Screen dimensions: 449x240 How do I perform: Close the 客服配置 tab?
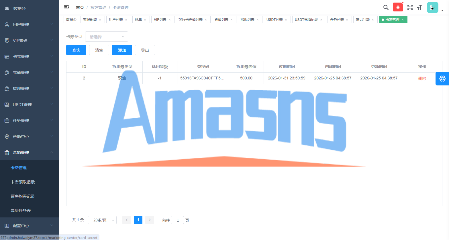(100, 20)
